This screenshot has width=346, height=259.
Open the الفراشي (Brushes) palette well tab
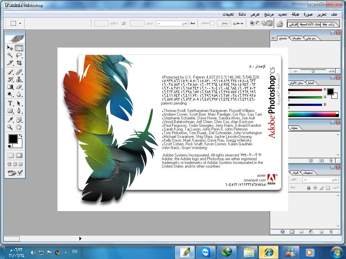point(293,24)
